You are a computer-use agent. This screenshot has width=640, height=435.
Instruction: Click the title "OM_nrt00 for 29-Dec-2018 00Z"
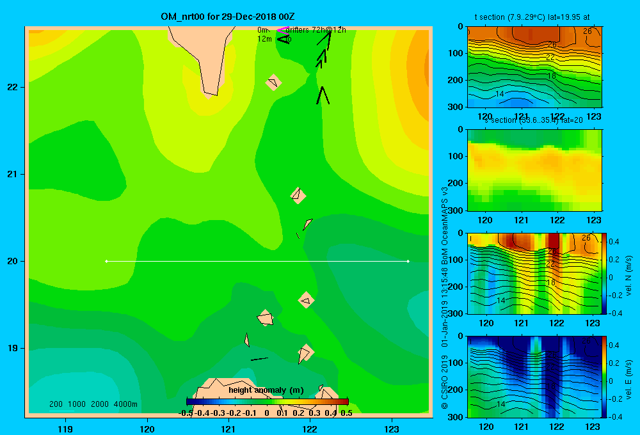click(227, 17)
